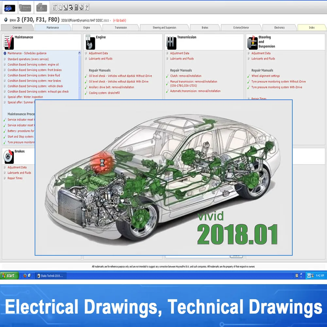Screen dimensions: 327x327
Task: Open the Brakes tab
Action: click(205, 27)
